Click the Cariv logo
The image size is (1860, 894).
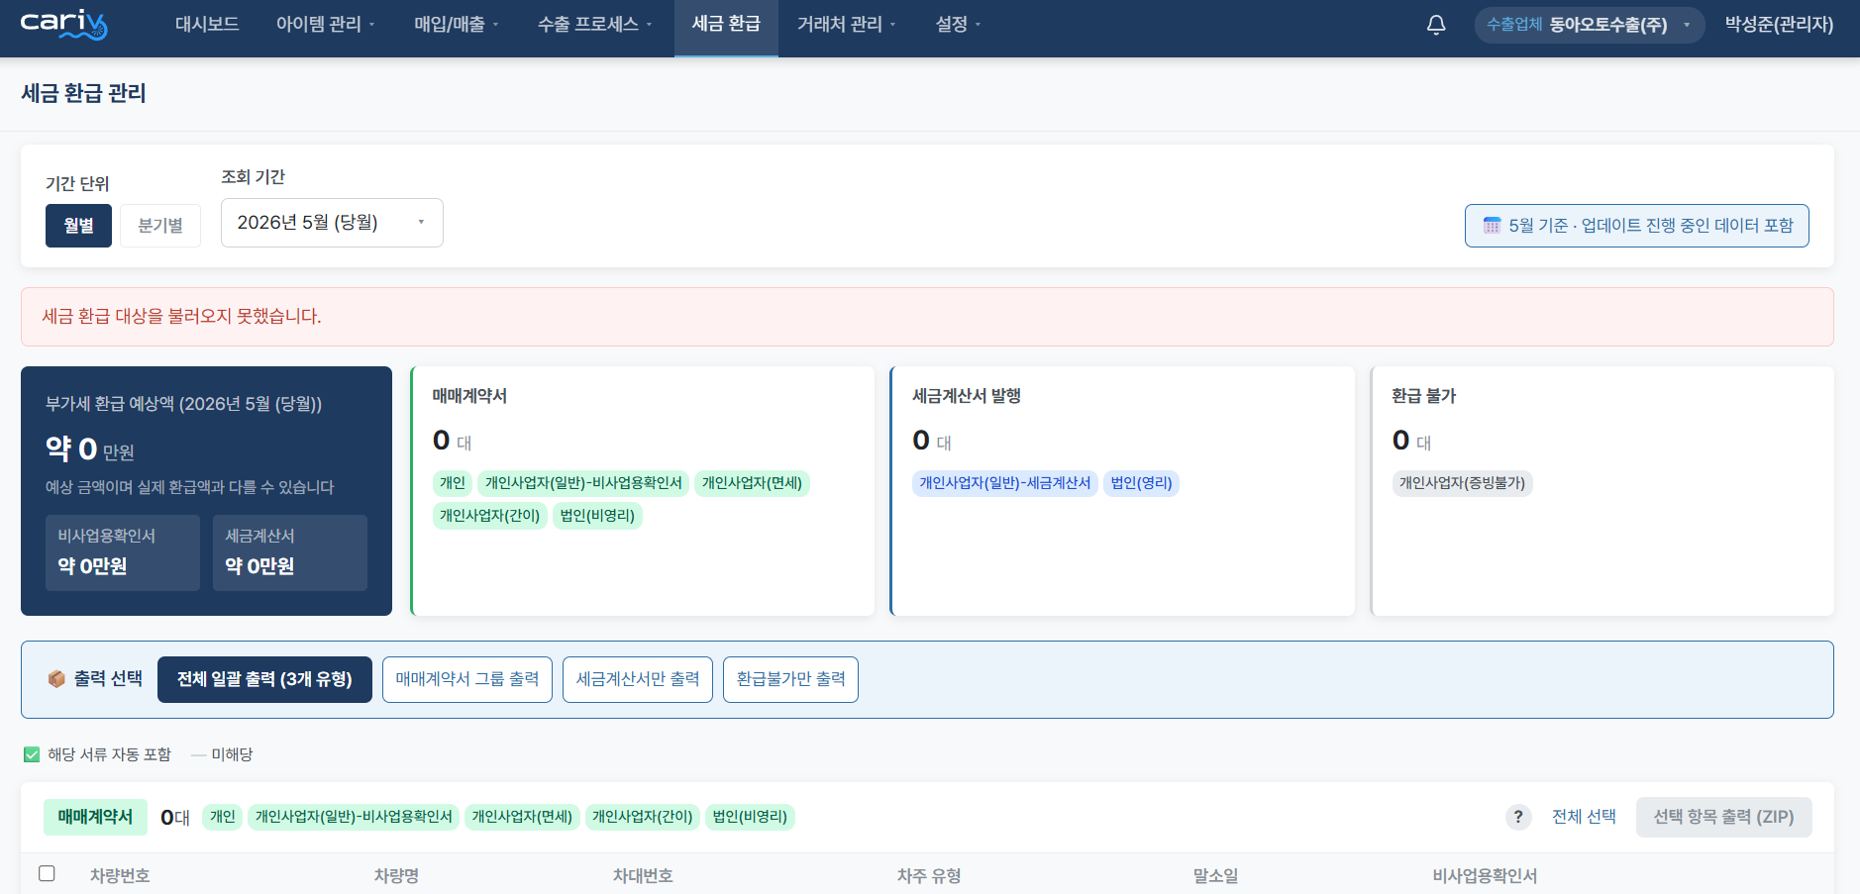(x=63, y=24)
